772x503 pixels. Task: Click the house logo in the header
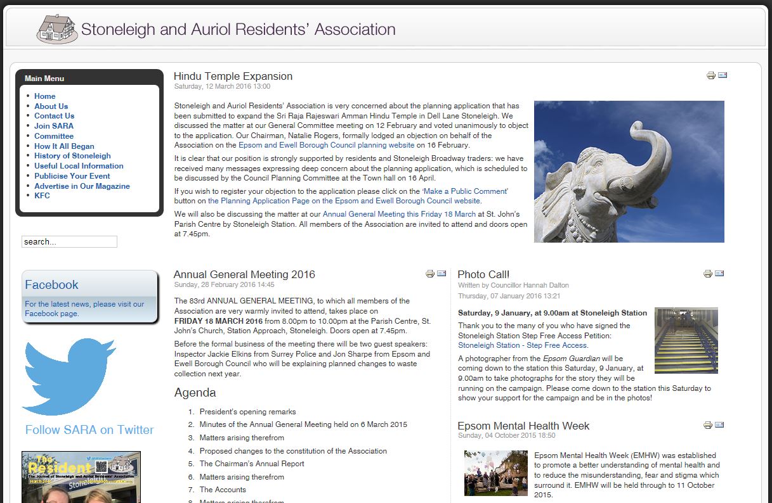(x=57, y=29)
